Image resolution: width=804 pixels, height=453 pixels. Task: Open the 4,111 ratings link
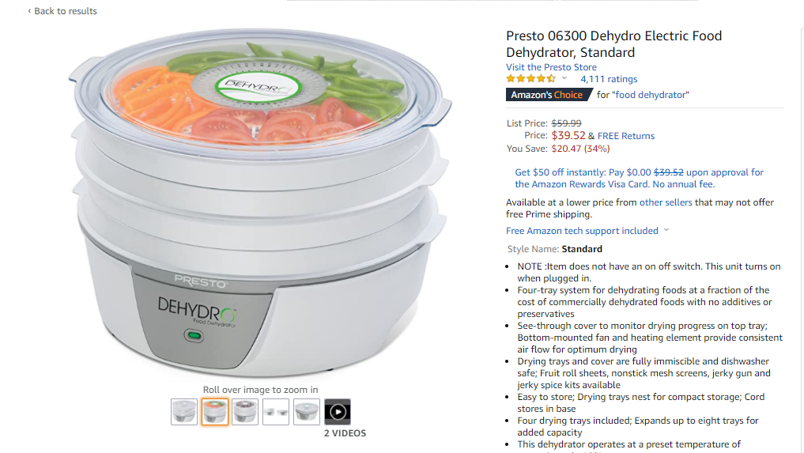[609, 79]
